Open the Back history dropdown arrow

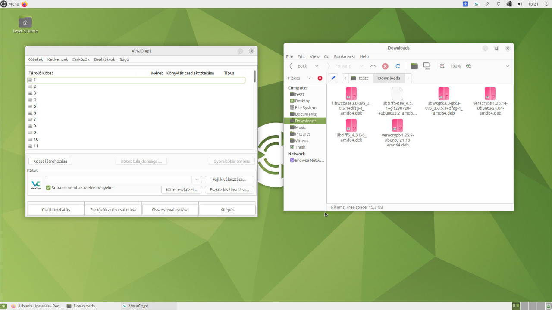317,66
